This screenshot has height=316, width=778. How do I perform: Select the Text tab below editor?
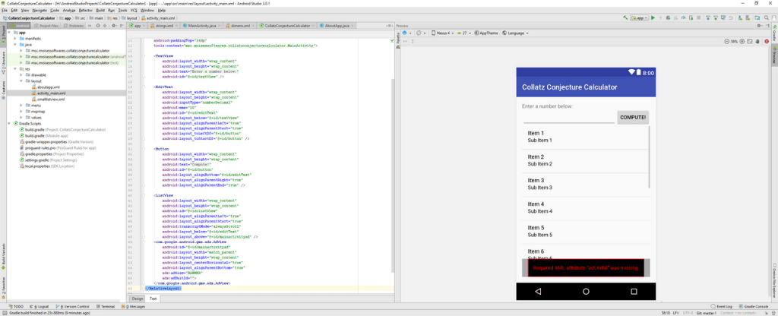[153, 299]
